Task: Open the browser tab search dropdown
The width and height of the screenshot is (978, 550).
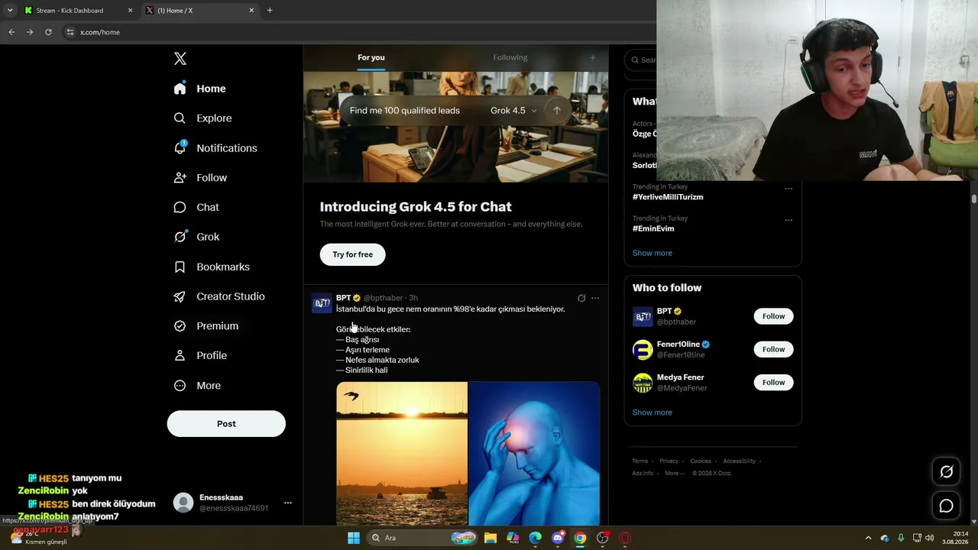Action: (10, 11)
